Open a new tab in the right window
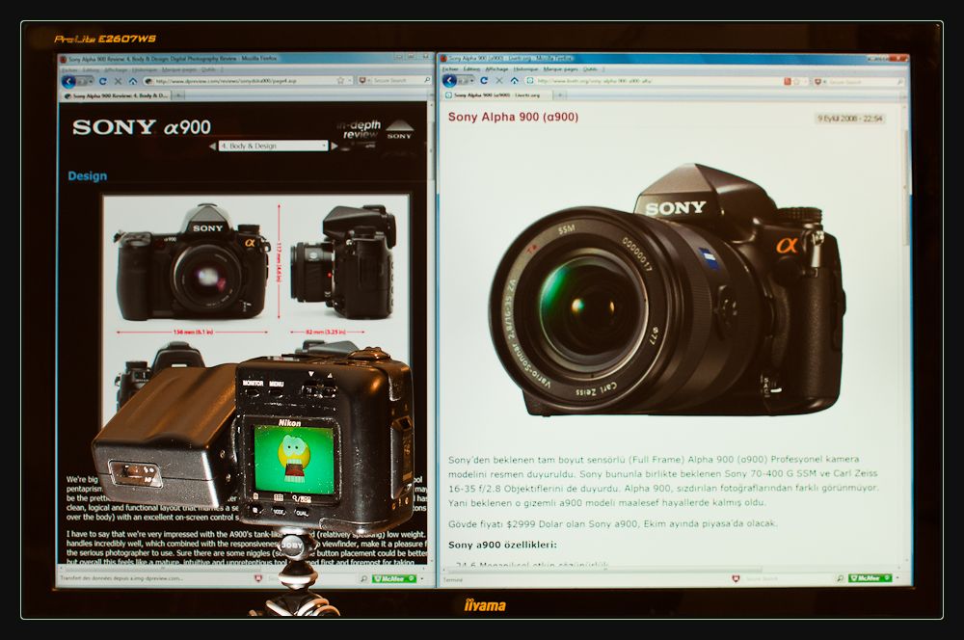The width and height of the screenshot is (964, 640). pyautogui.click(x=560, y=95)
